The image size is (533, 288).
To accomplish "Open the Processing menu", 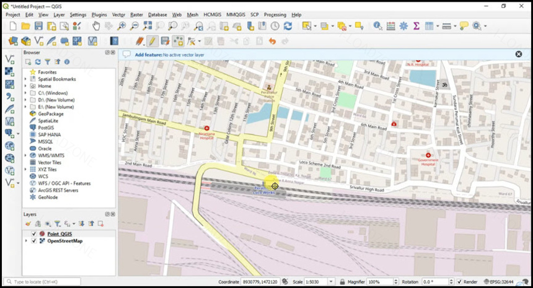I will (x=275, y=15).
